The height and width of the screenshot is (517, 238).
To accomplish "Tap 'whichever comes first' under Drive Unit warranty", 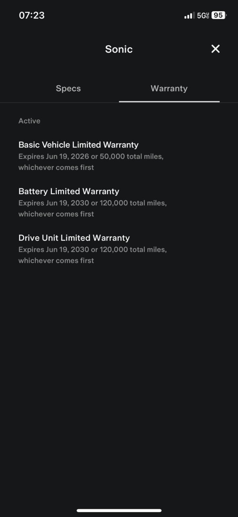I will click(x=56, y=260).
